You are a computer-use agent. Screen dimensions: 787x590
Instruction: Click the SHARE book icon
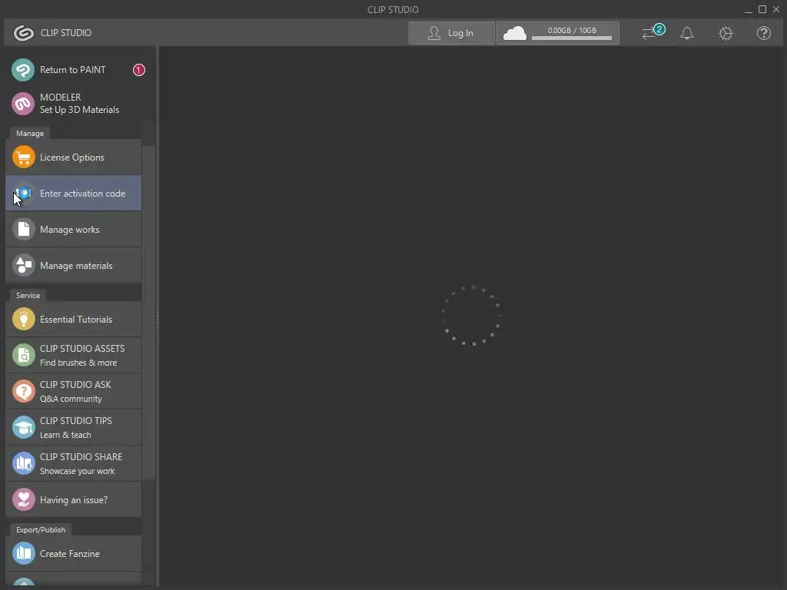point(24,463)
